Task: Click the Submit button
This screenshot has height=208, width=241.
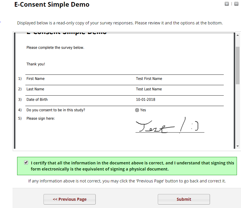Action: pyautogui.click(x=184, y=199)
